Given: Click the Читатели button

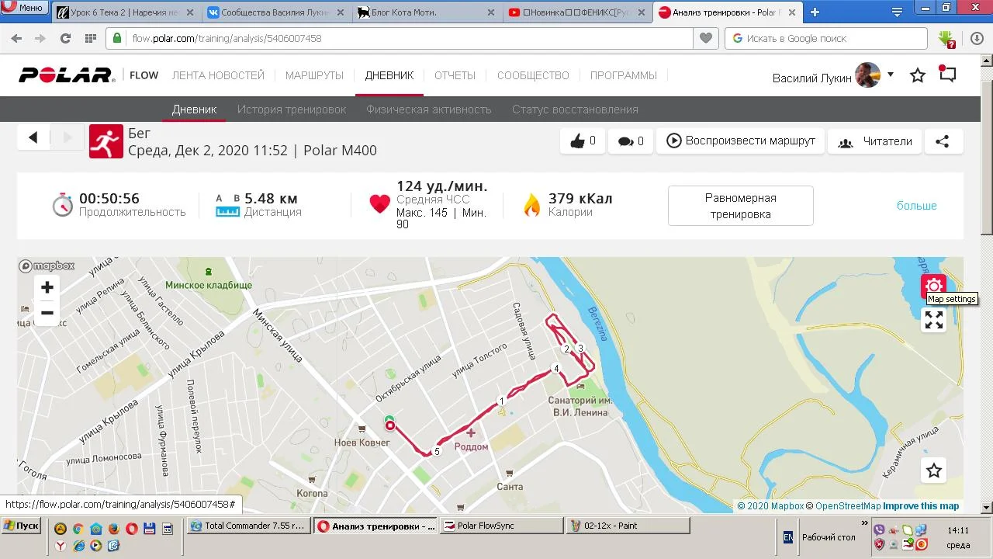Looking at the screenshot, I should 874,141.
